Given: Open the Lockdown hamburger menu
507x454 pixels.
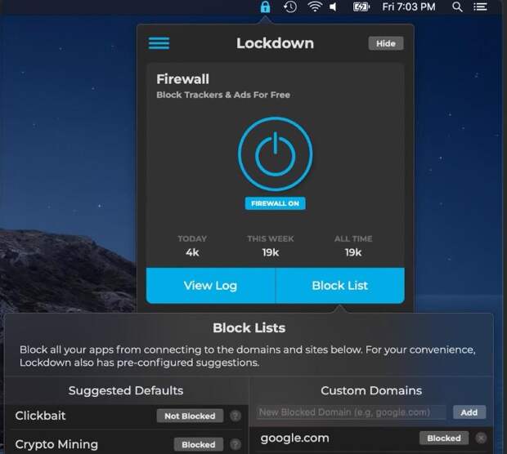Looking at the screenshot, I should [x=159, y=43].
